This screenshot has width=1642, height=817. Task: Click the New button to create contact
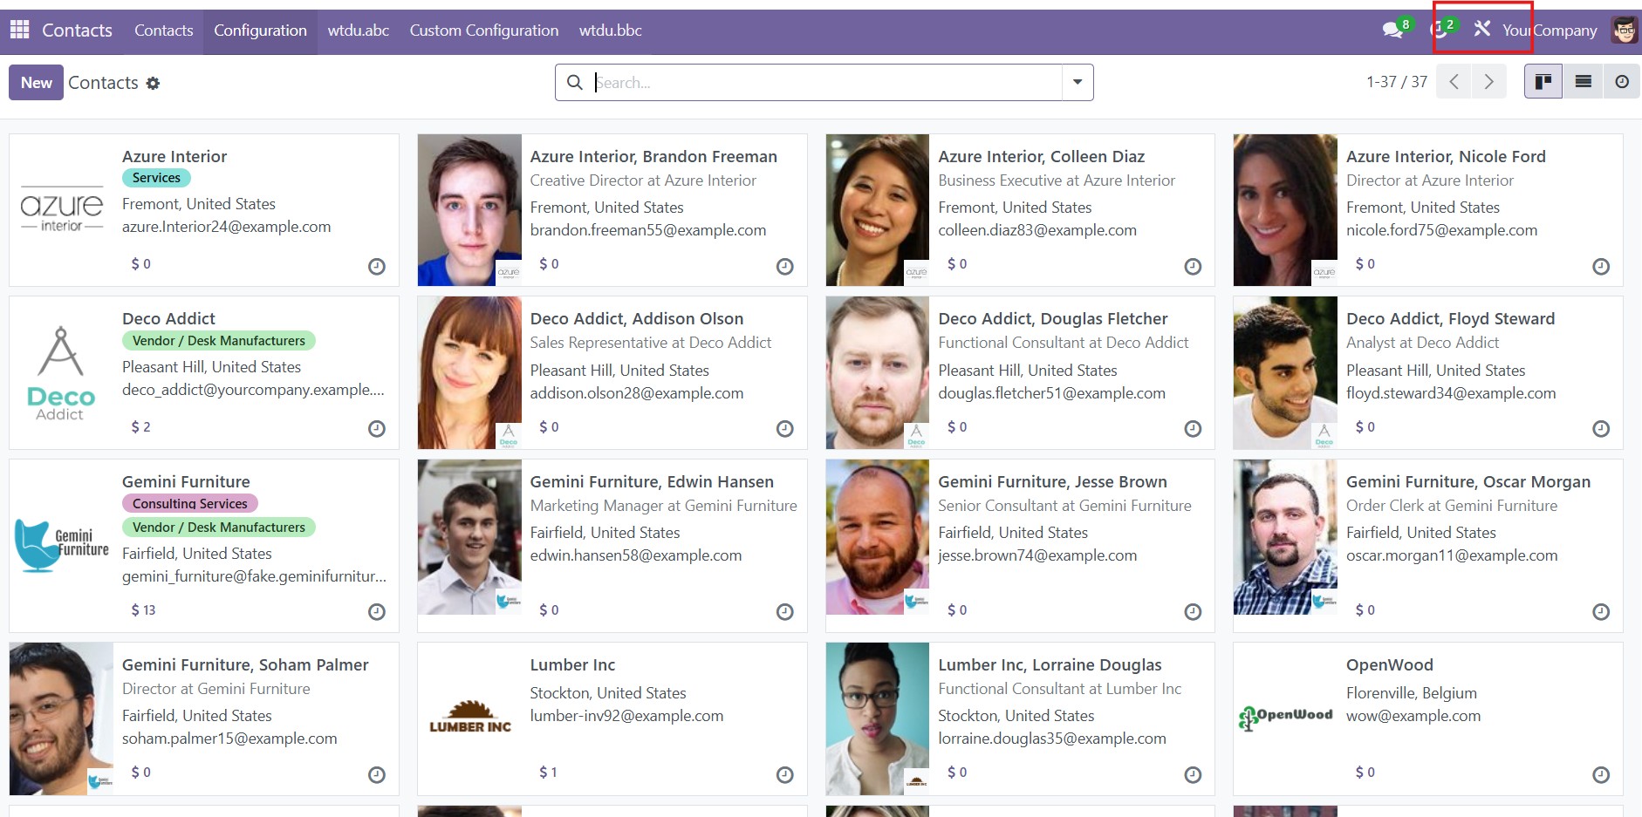tap(36, 82)
